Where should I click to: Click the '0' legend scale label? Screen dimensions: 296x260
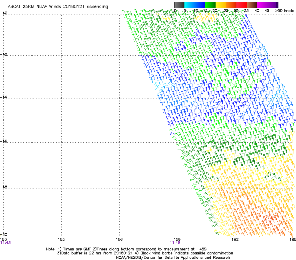175,11
